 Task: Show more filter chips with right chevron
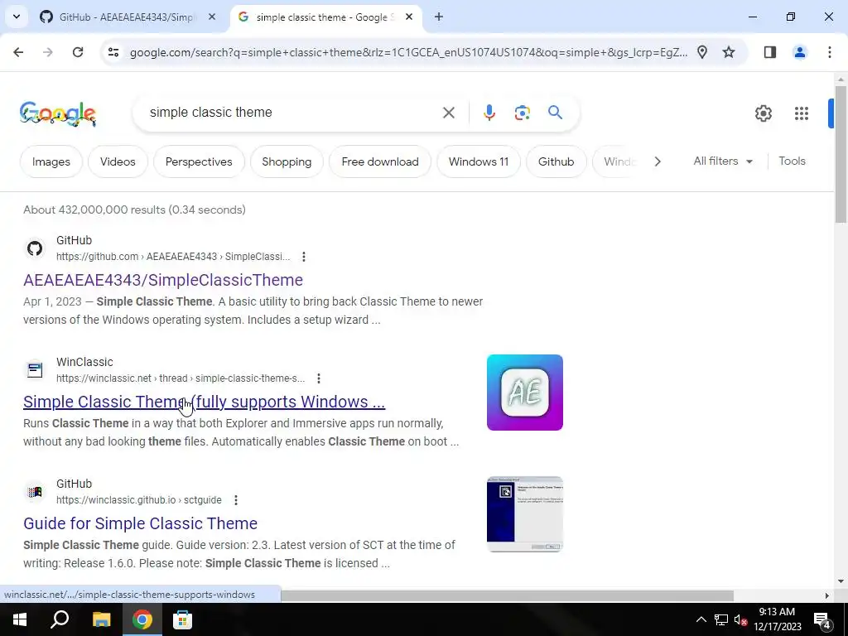(x=657, y=161)
